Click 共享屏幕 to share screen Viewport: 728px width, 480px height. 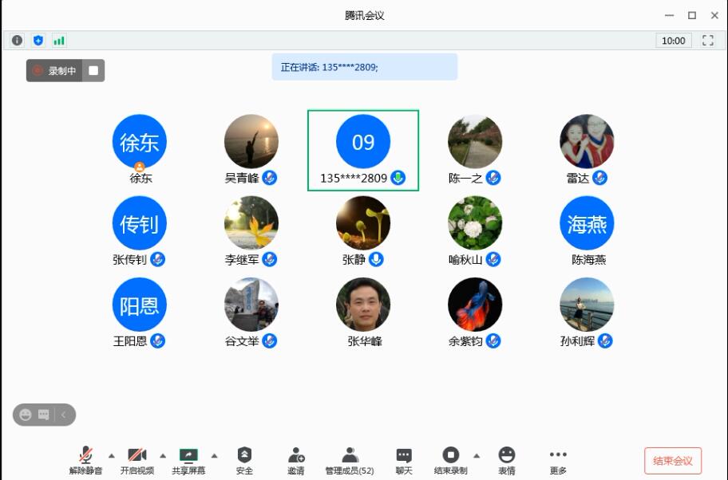[188, 460]
